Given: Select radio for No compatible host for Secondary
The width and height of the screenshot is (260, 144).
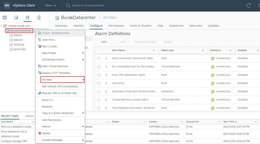Looking at the screenshot, I should 99,67.
